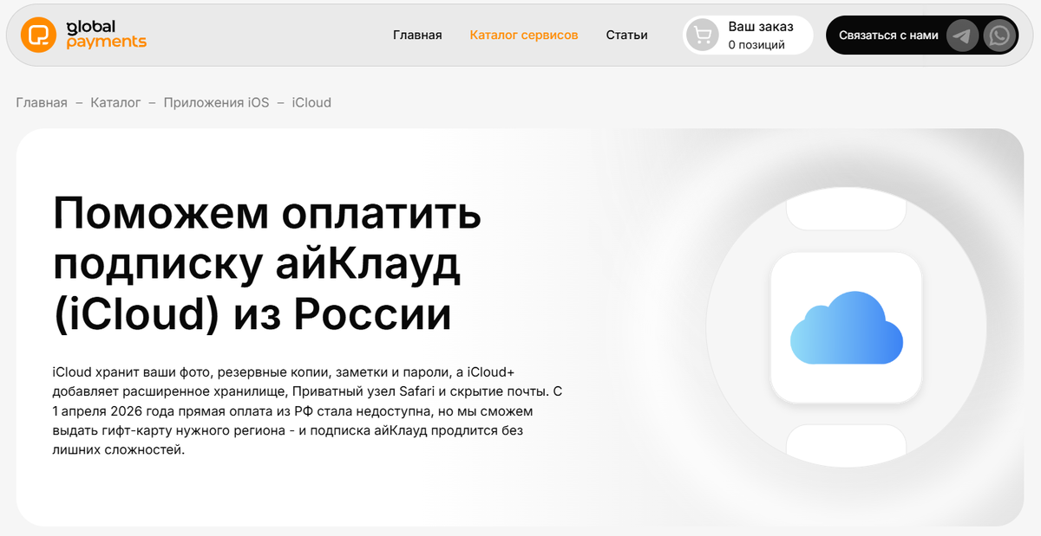
Task: Follow the Приложения iOS breadcrumb link
Action: 216,102
